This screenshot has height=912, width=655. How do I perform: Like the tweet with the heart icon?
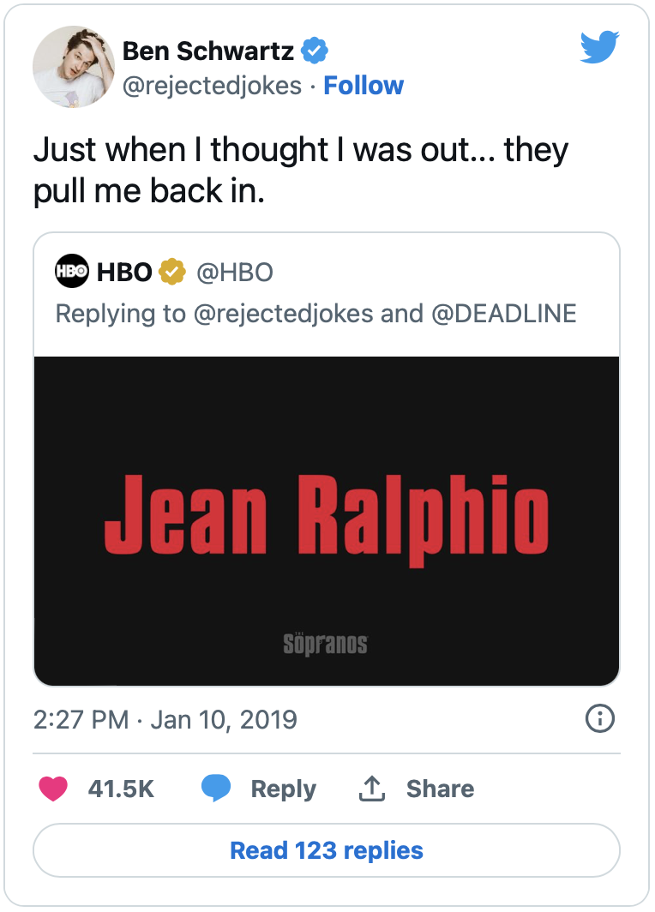point(53,789)
